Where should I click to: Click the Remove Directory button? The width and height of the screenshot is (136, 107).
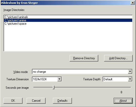(84, 58)
